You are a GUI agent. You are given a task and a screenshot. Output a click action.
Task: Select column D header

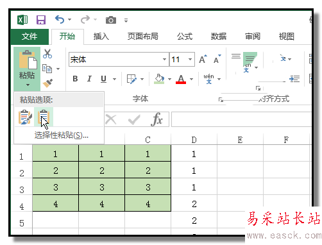point(194,140)
